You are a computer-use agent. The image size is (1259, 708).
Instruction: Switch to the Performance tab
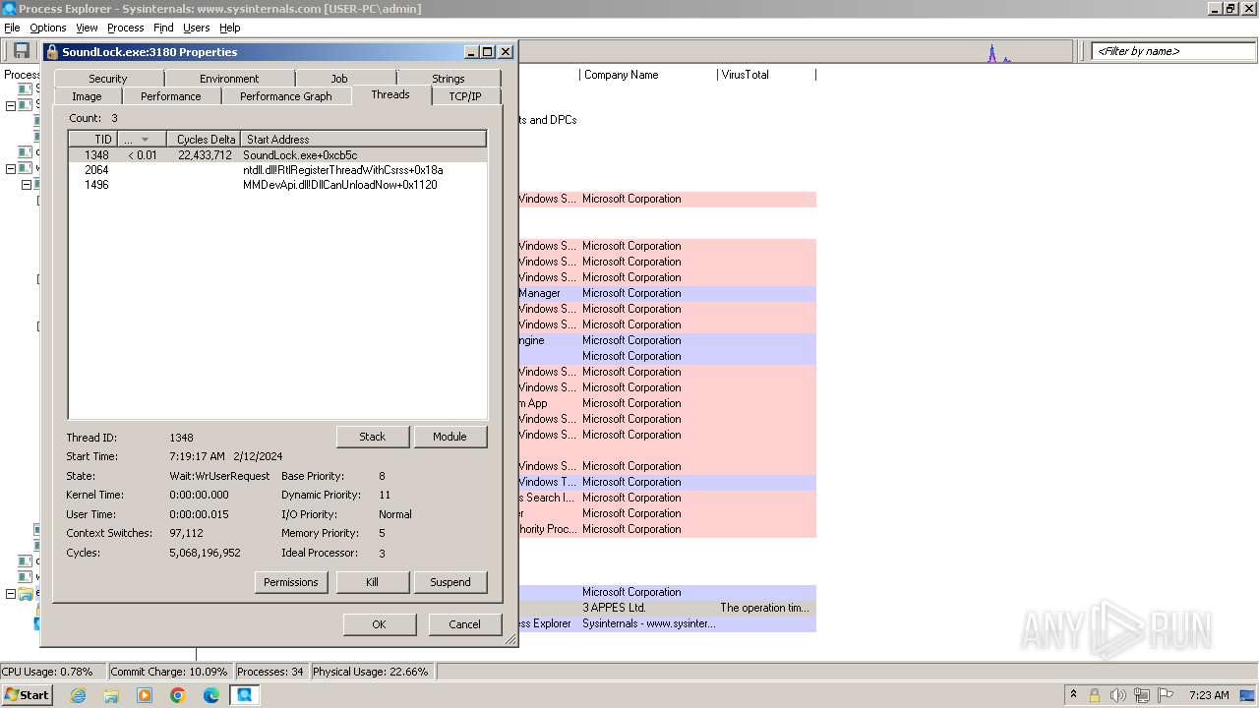point(170,96)
